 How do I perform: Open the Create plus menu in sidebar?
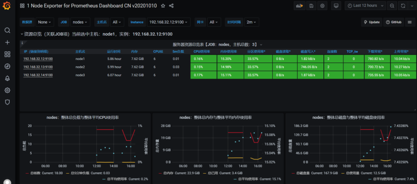point(7,42)
